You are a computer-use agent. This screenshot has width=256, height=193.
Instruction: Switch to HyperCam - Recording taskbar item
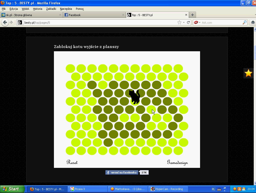pos(168,189)
